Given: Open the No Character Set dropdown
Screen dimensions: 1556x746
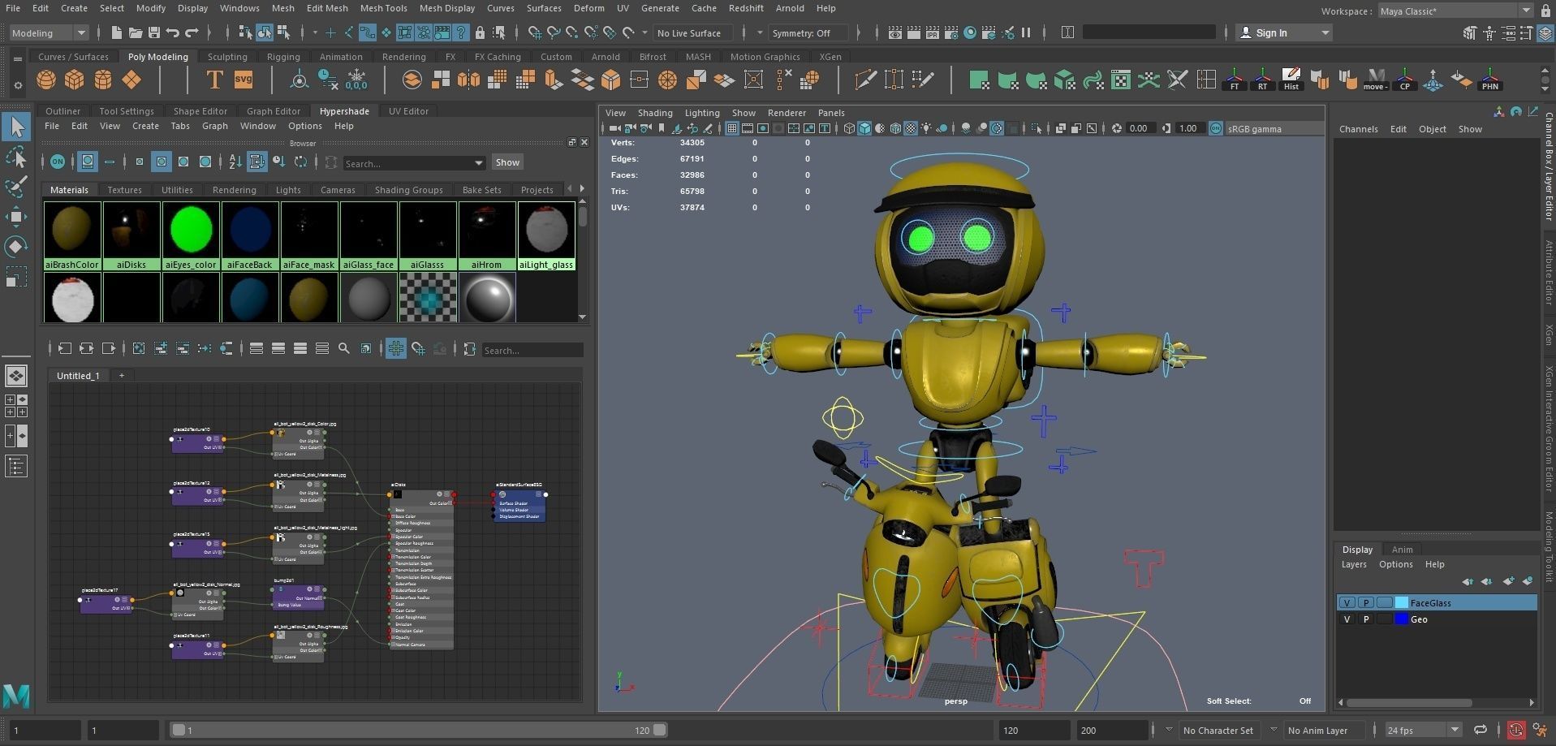Looking at the screenshot, I should [1218, 730].
